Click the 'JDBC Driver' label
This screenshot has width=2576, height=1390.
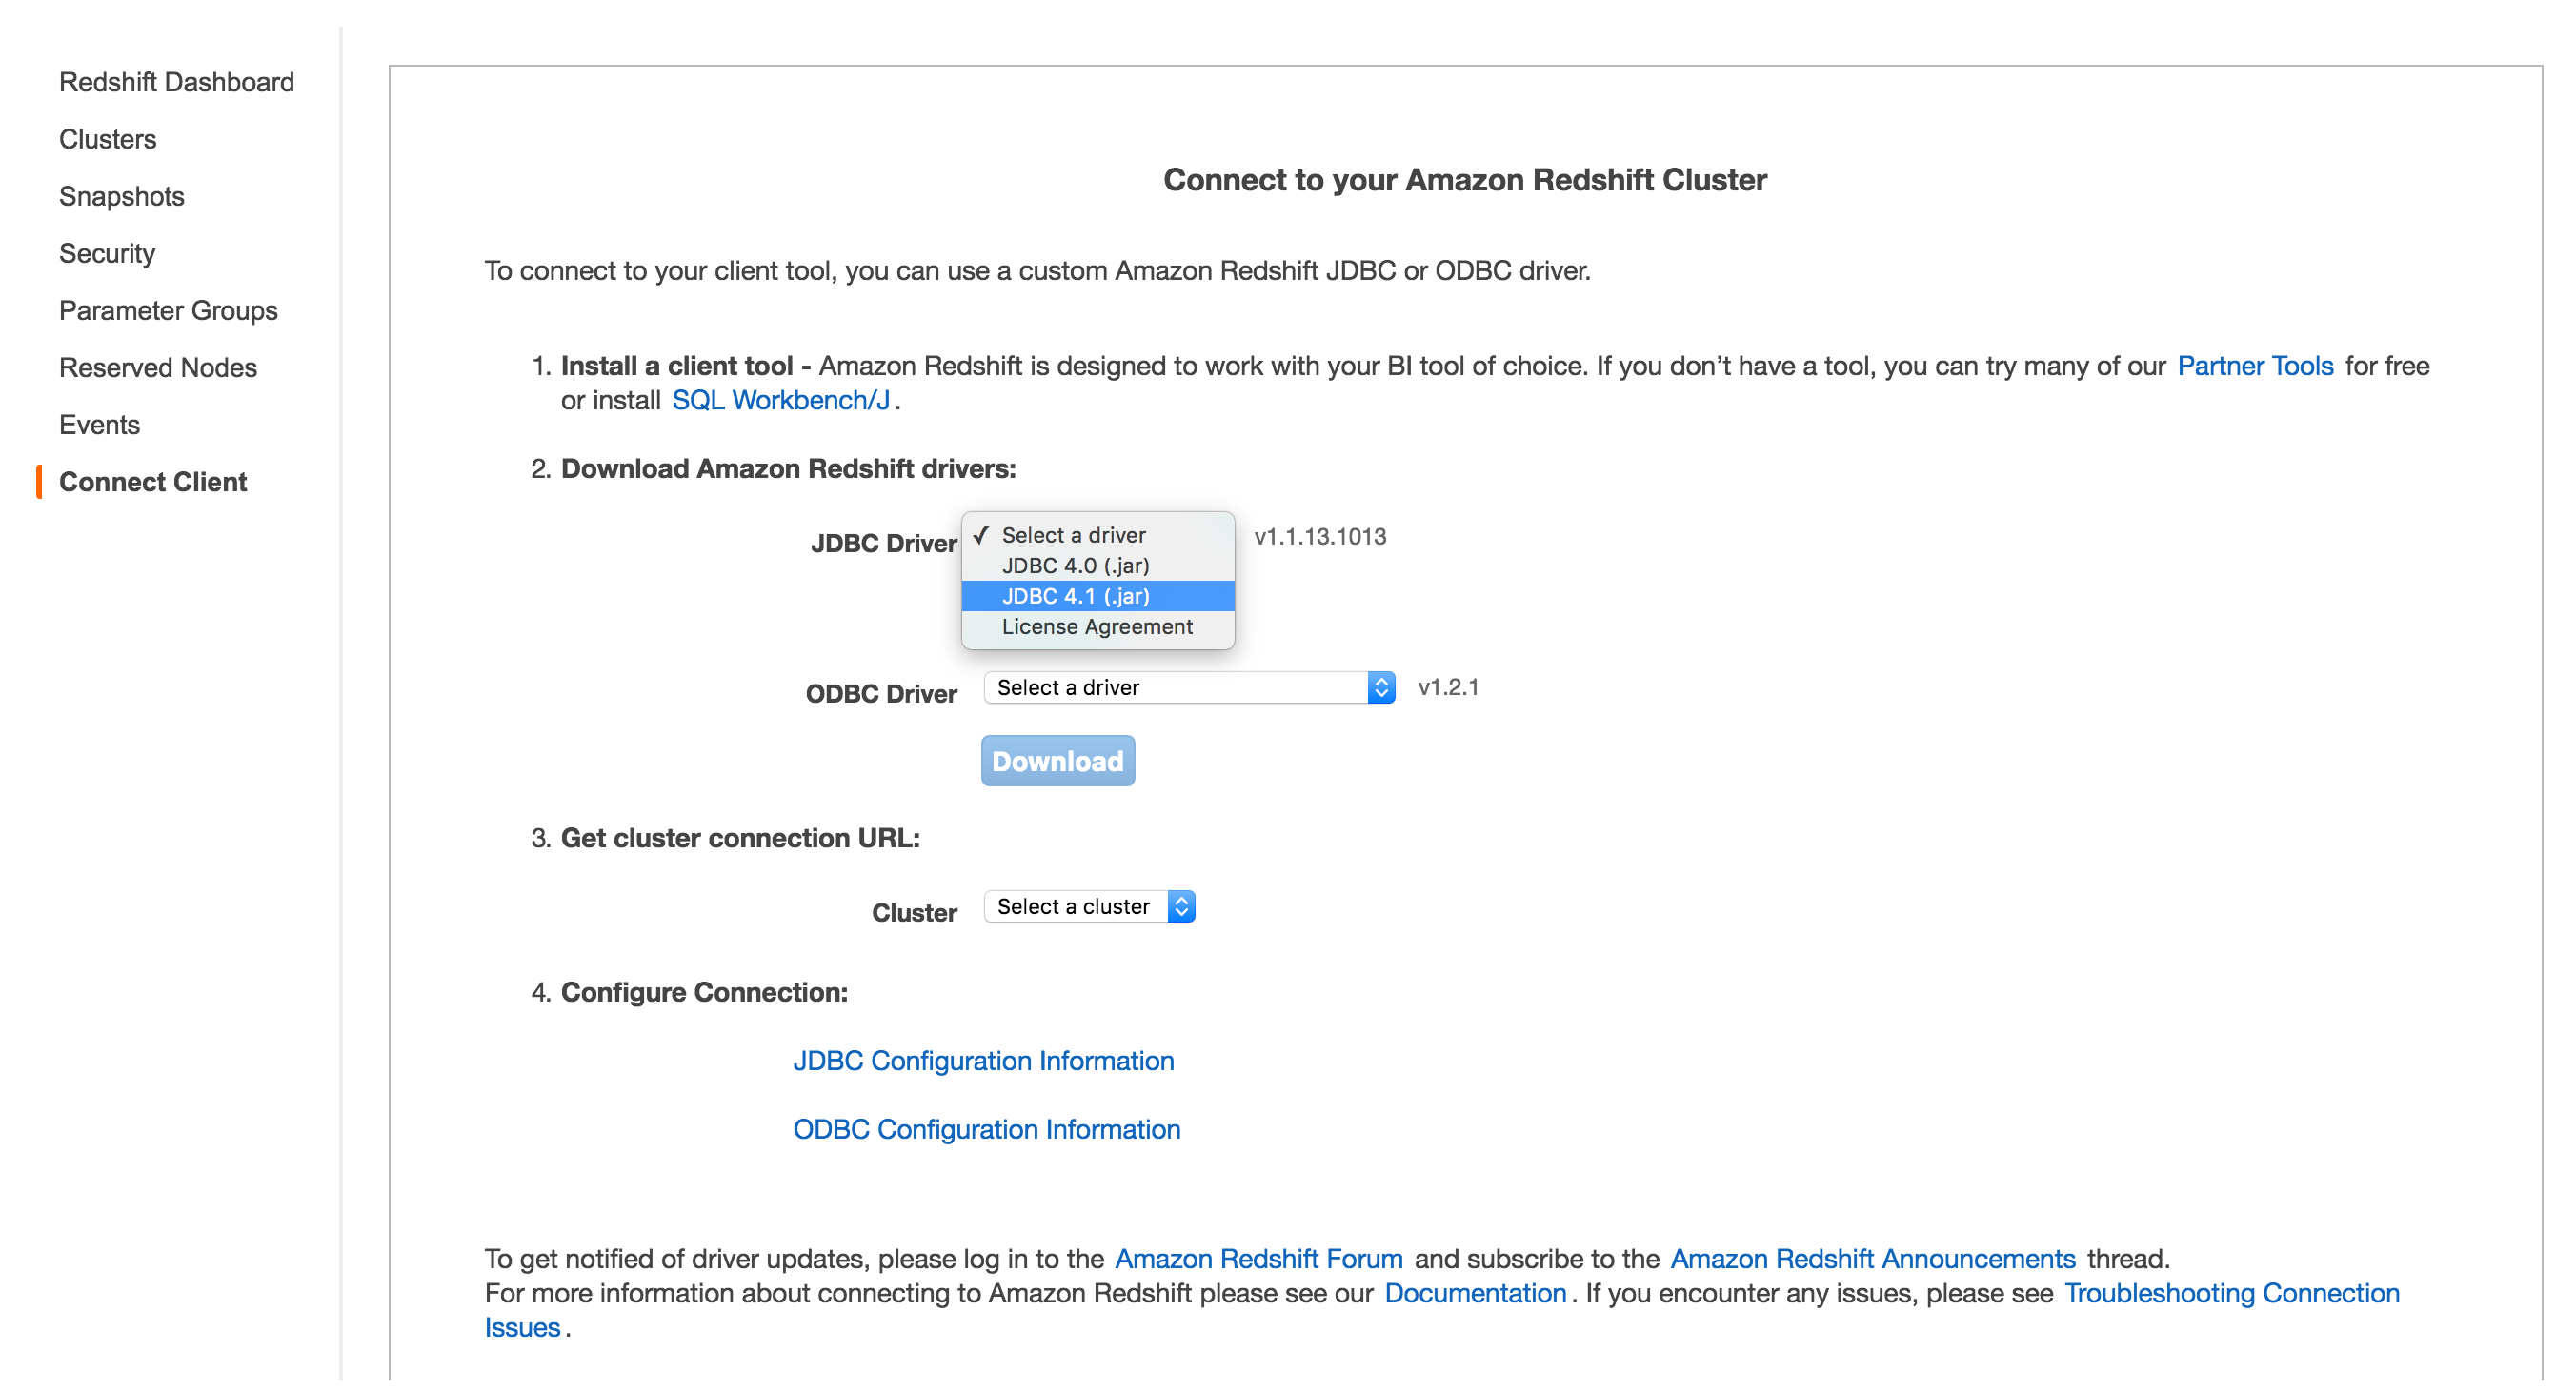coord(883,544)
